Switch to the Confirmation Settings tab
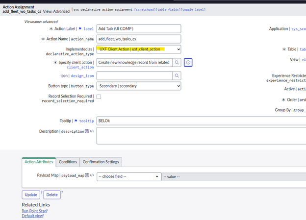The height and width of the screenshot is (220, 306). (101, 162)
